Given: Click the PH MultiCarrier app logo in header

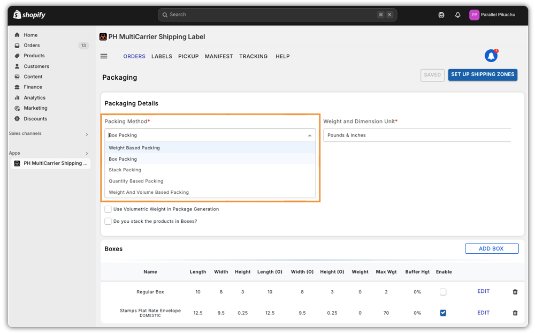Looking at the screenshot, I should [x=103, y=36].
